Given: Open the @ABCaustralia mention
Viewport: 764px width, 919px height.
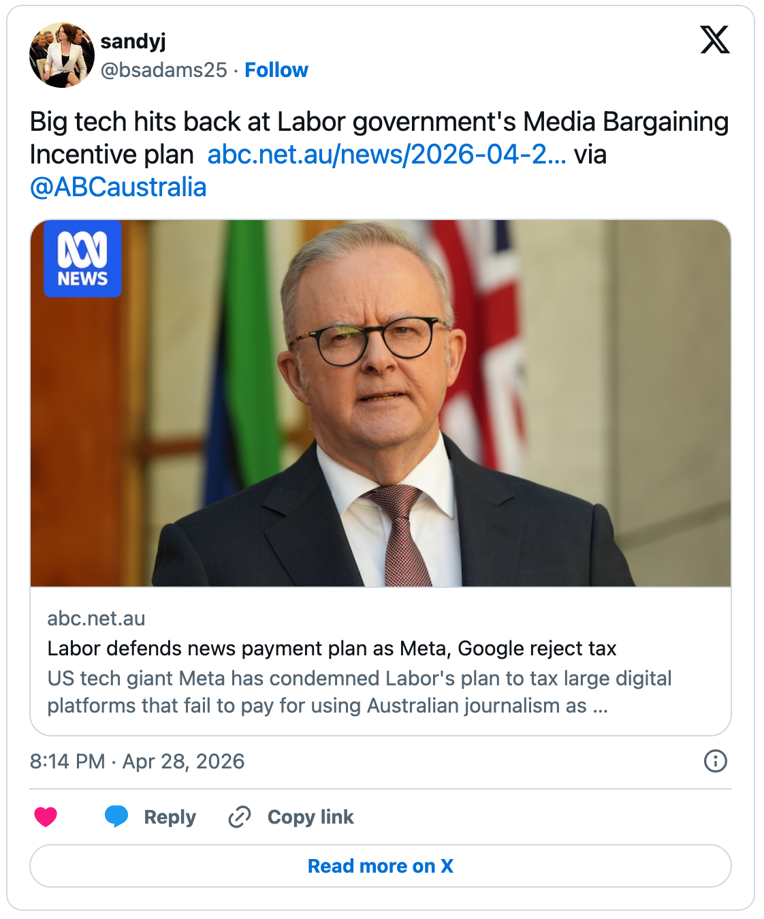Looking at the screenshot, I should pos(118,187).
